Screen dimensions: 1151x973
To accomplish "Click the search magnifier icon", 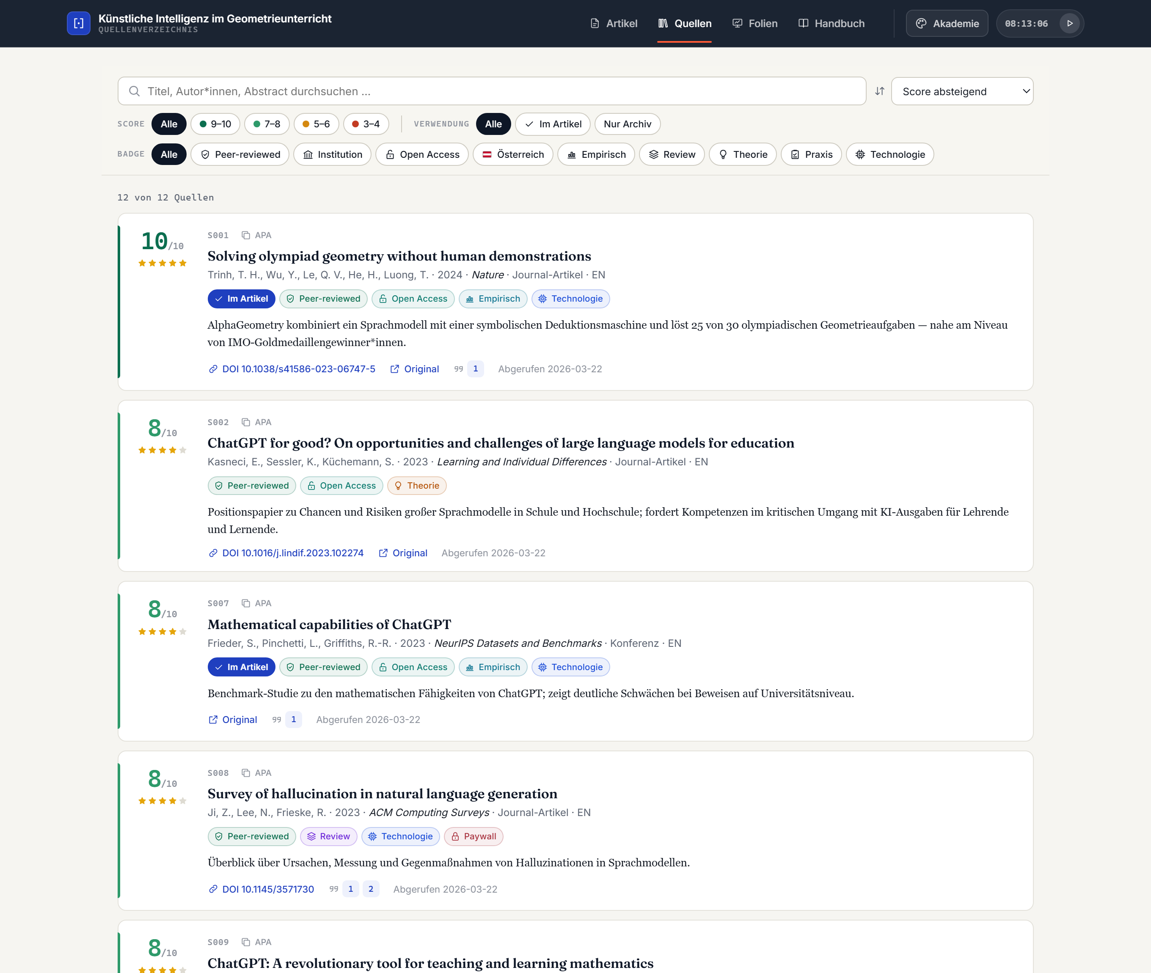I will point(134,91).
